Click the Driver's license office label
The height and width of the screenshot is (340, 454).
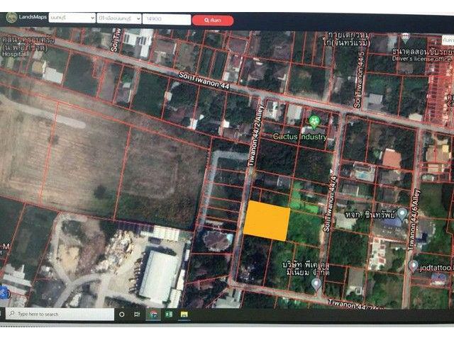(421, 59)
